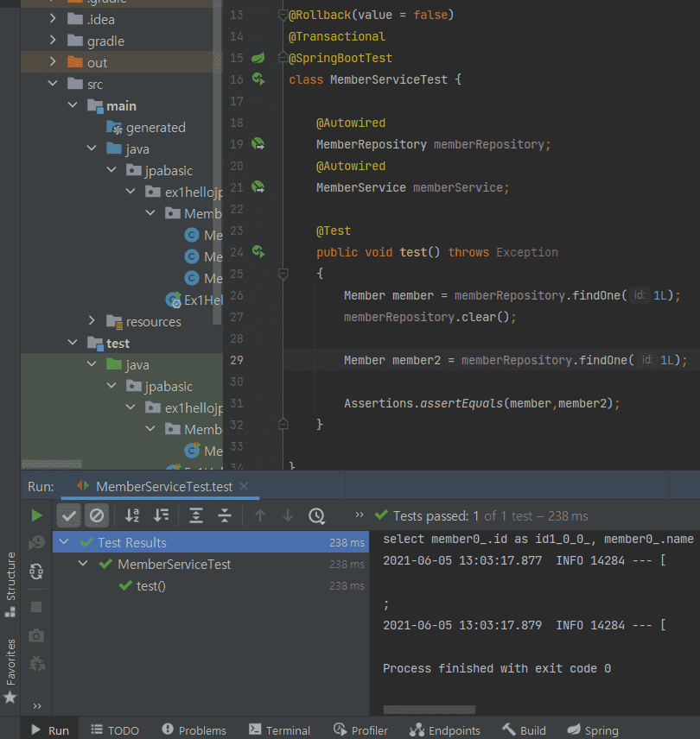
Task: Sort test results alphabetically
Action: click(132, 515)
